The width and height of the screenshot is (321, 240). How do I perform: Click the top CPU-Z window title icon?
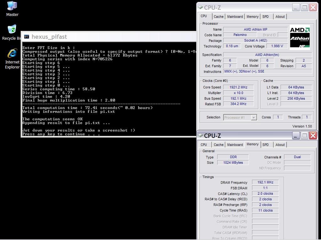point(200,7)
